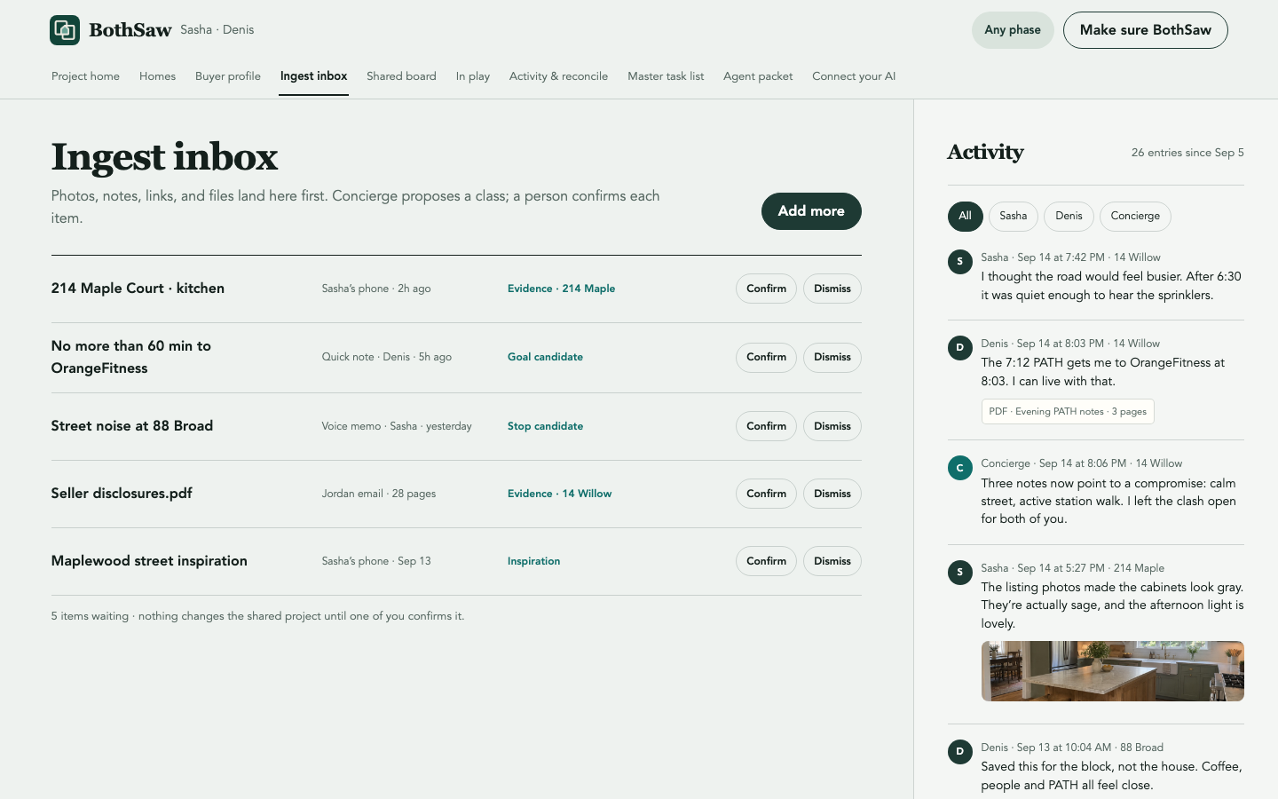The width and height of the screenshot is (1278, 799).
Task: Click the Concierge avatar in Activity
Action: 959,468
